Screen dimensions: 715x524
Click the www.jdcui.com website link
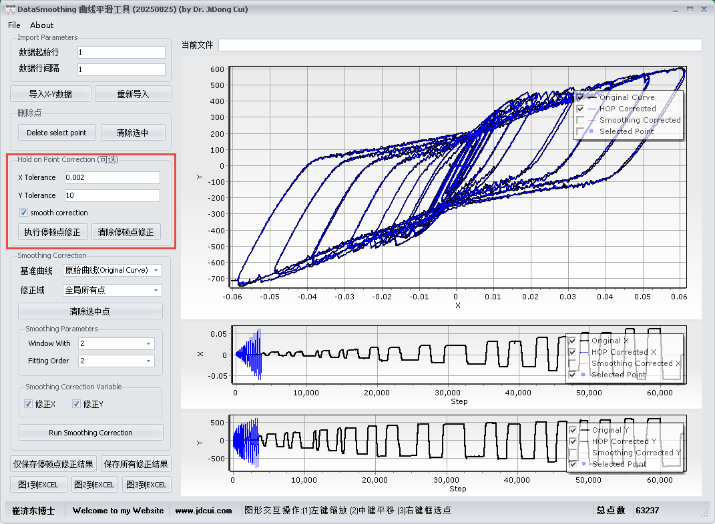pos(204,511)
